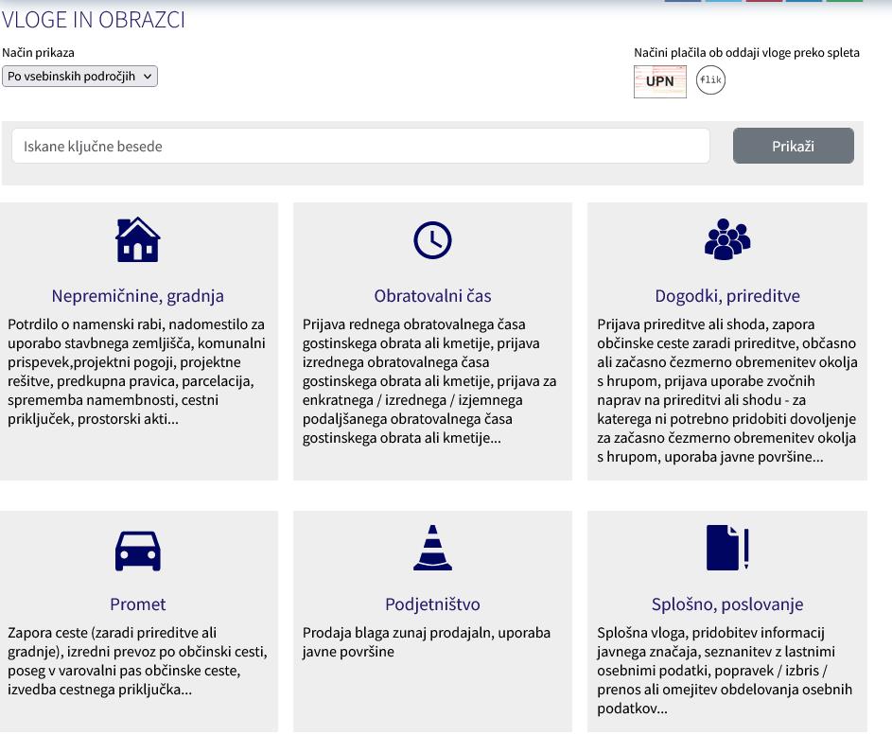Click the document icon for Splošno, poslovanje
Viewport: 892px width, 735px height.
[x=726, y=548]
